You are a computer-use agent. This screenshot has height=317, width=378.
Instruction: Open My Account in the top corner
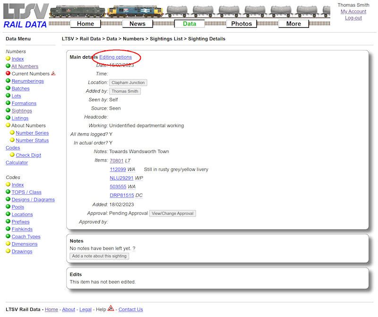(353, 11)
